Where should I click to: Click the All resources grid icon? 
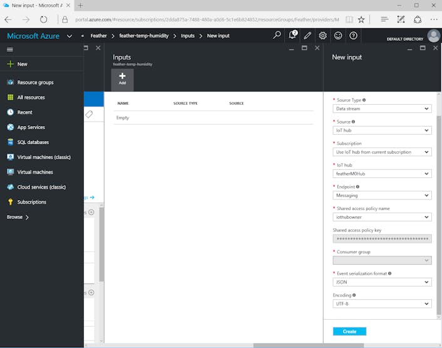click(x=11, y=97)
